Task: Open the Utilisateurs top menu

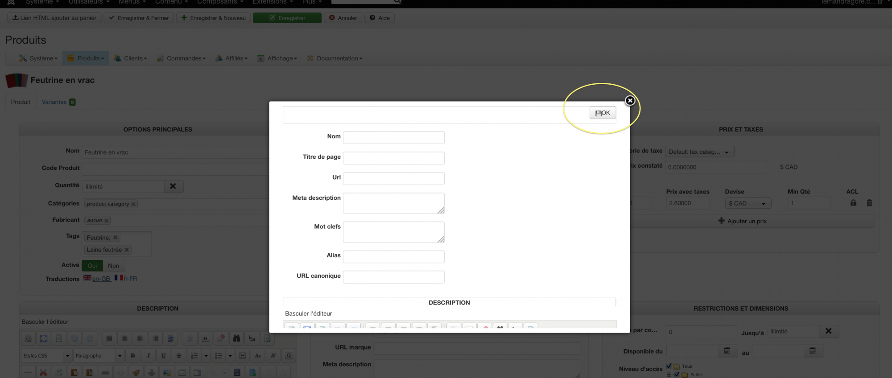Action: (89, 2)
